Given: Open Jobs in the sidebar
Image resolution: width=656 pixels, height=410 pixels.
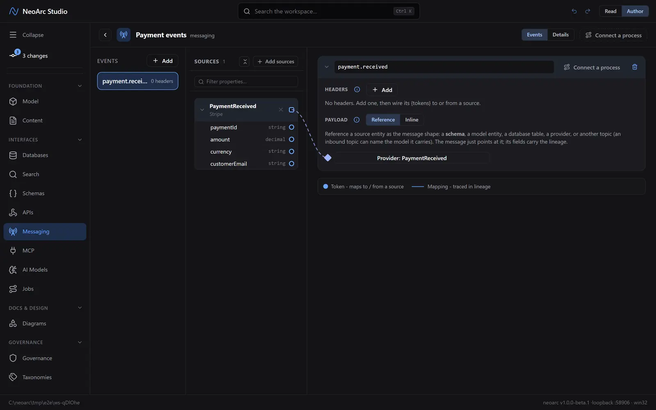Looking at the screenshot, I should (45, 289).
